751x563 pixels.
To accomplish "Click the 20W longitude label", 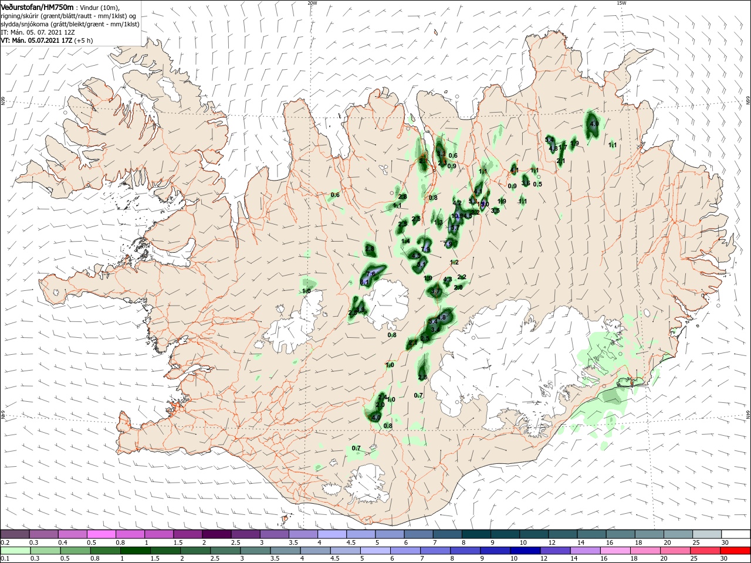I will 312,2.
